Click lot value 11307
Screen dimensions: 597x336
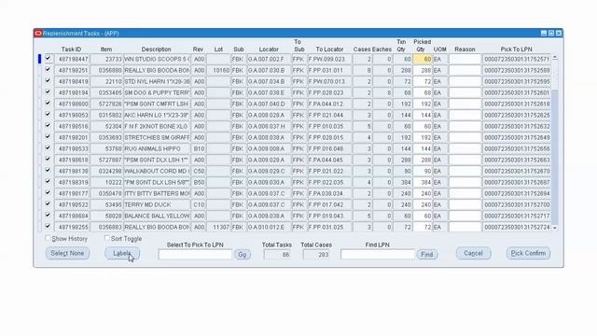218,227
